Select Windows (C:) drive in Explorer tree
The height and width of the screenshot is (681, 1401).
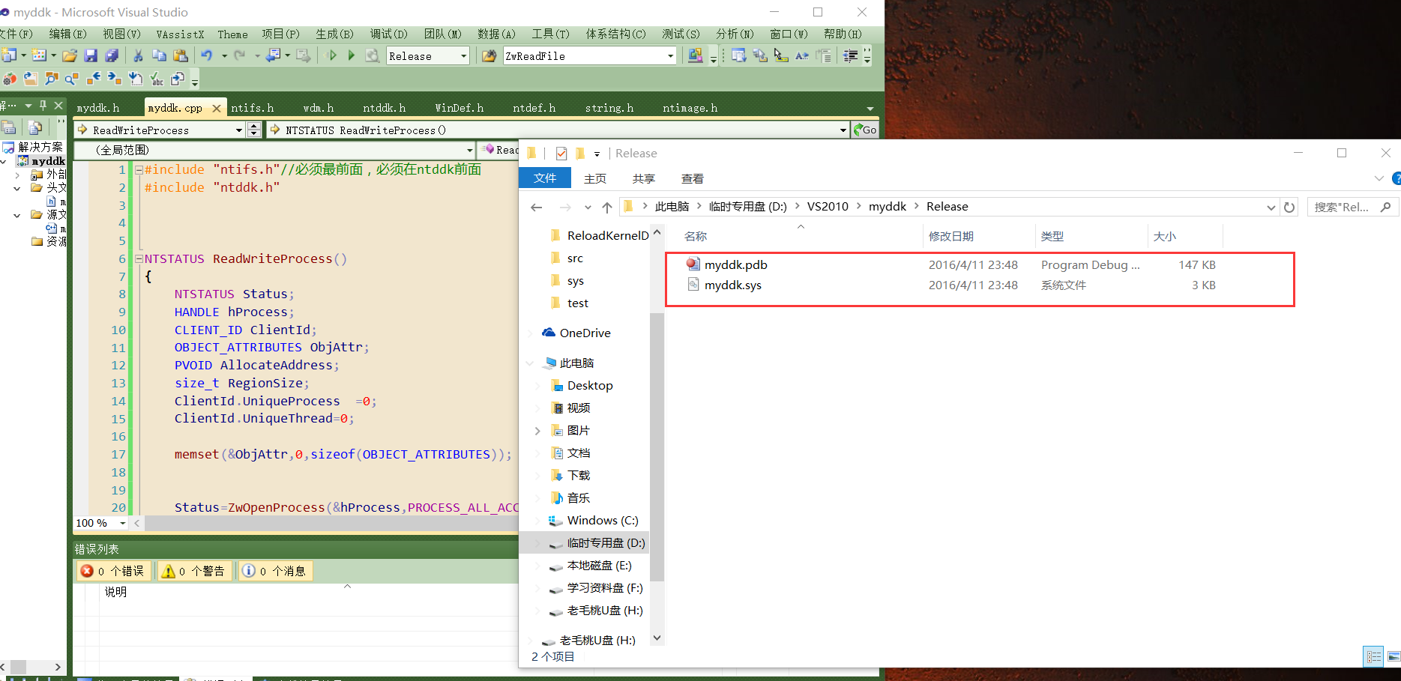point(603,521)
